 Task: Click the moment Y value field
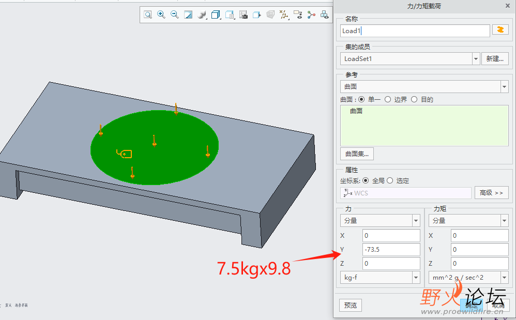click(x=479, y=250)
